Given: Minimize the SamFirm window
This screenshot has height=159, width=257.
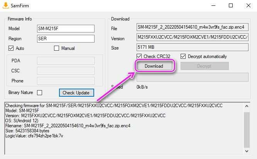Looking at the screenshot, I should (213, 5).
